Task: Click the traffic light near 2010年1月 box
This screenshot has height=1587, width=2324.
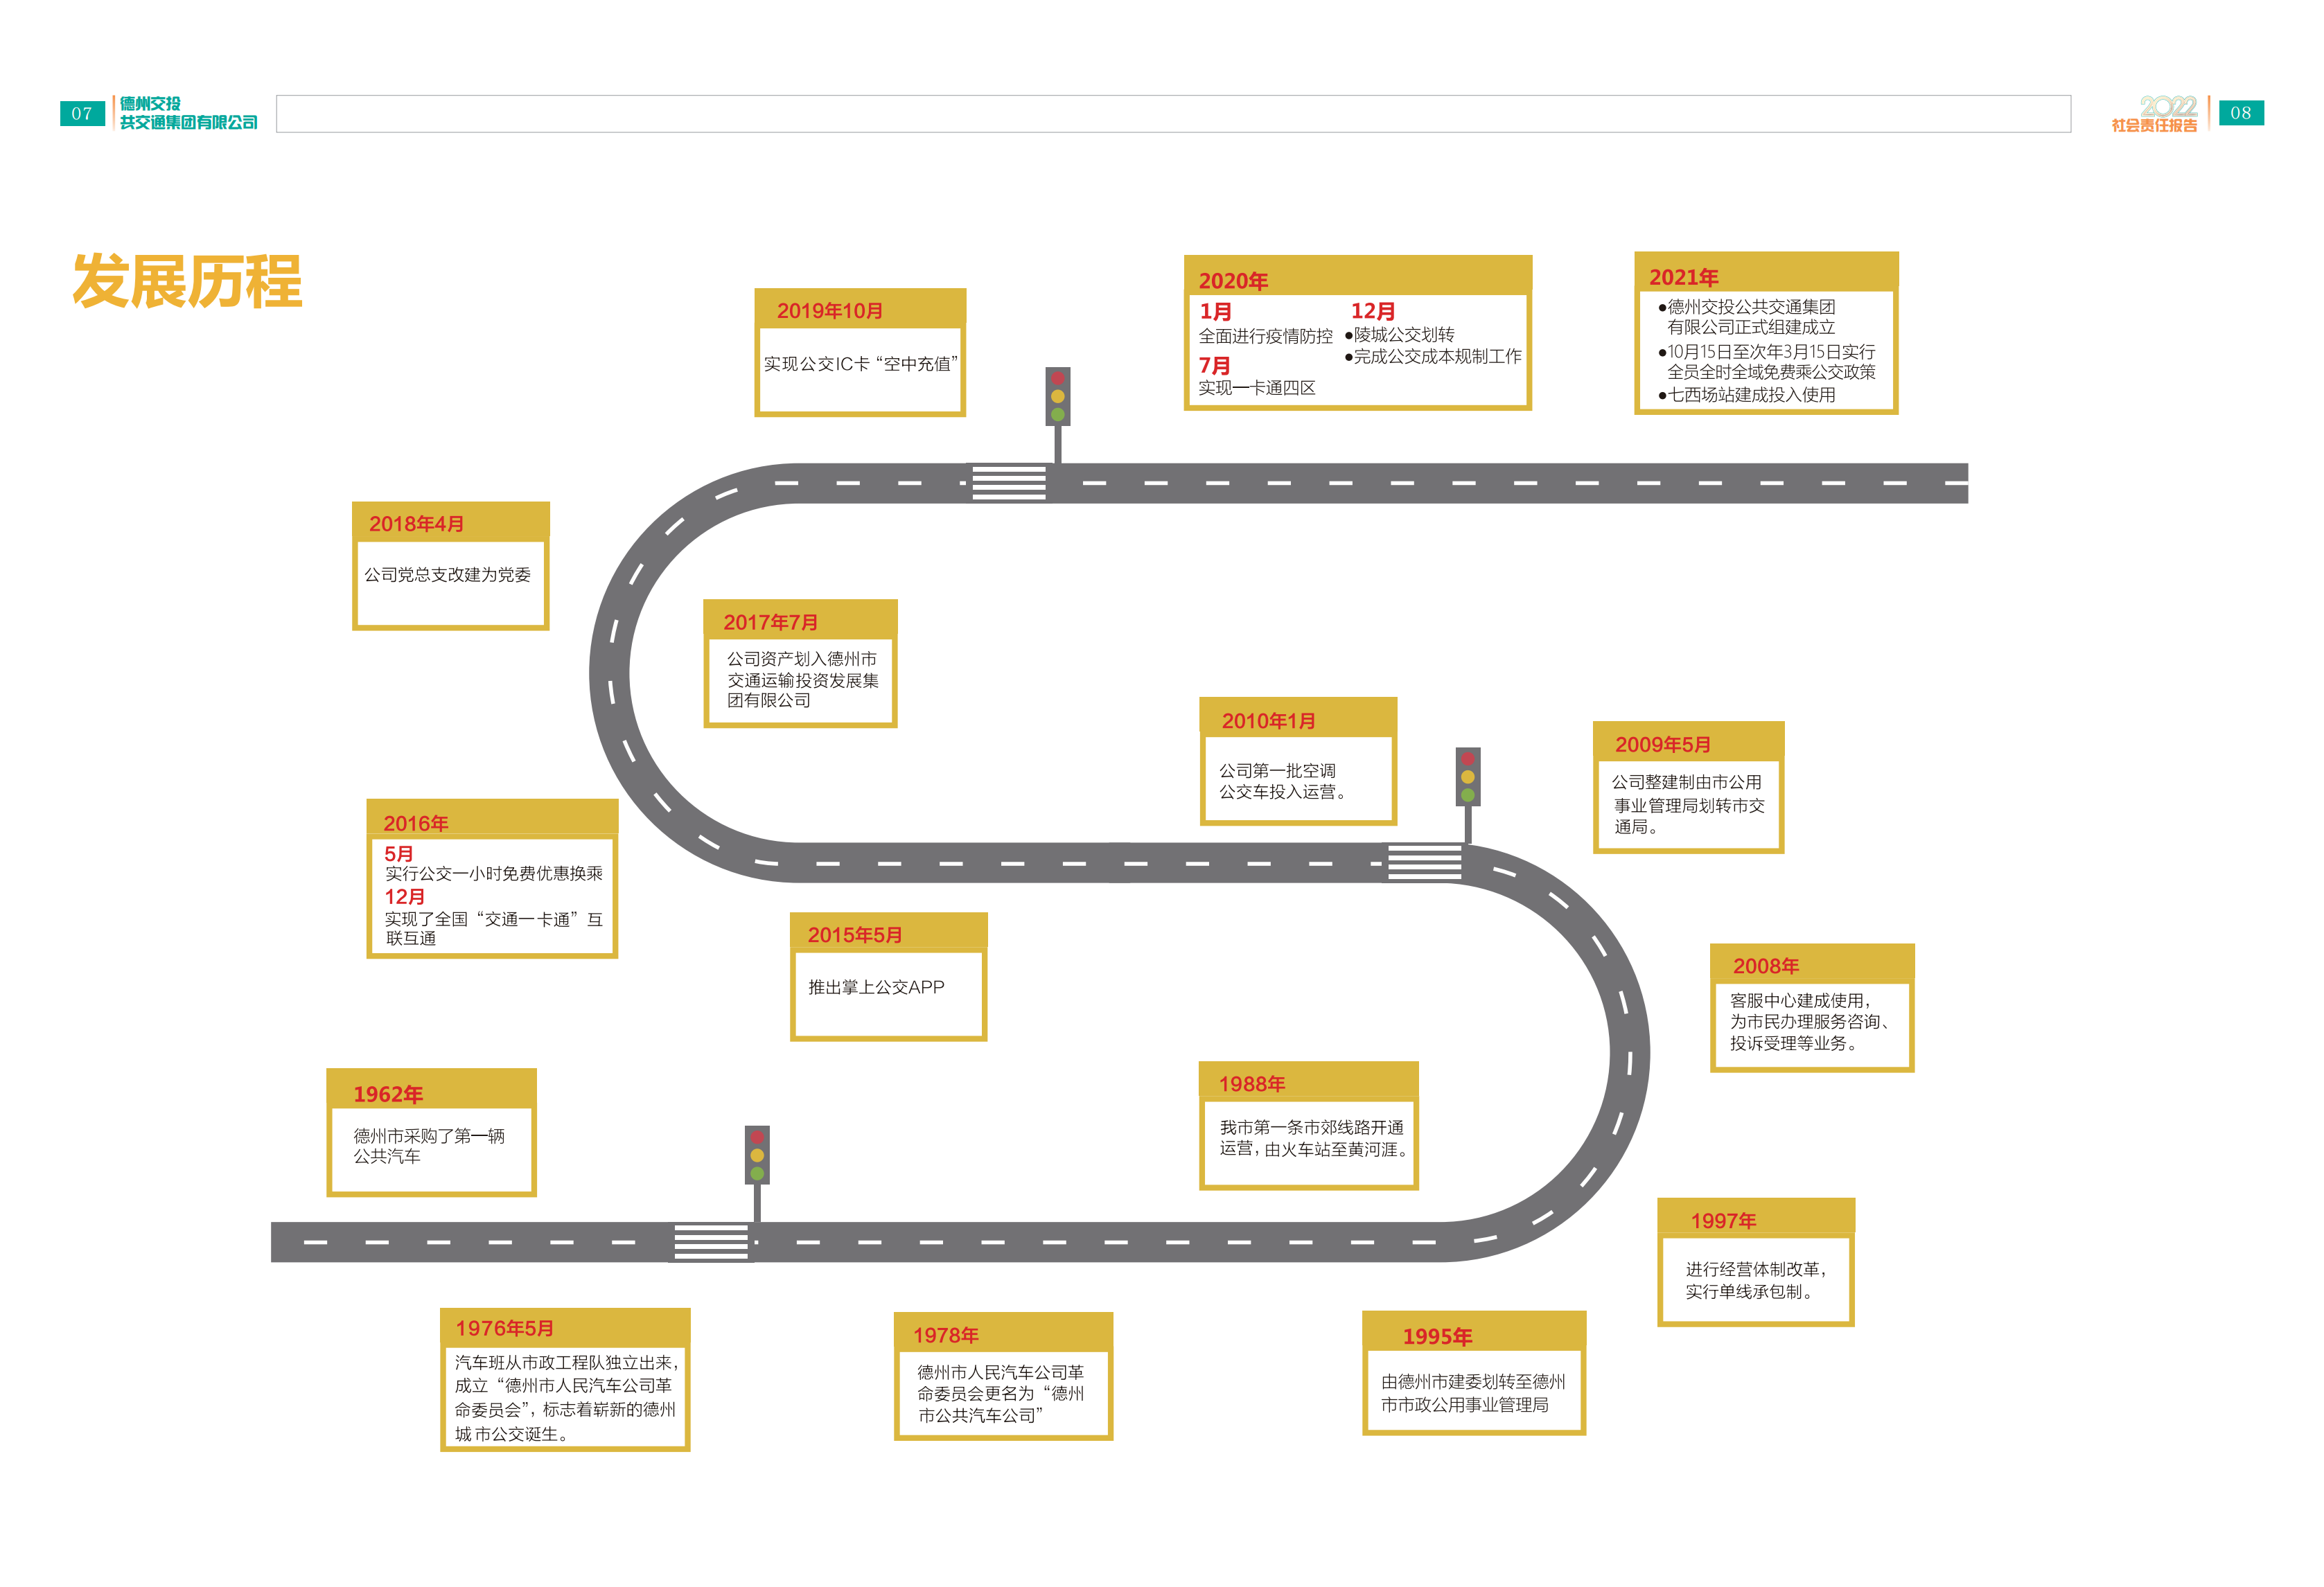Action: click(x=1467, y=777)
